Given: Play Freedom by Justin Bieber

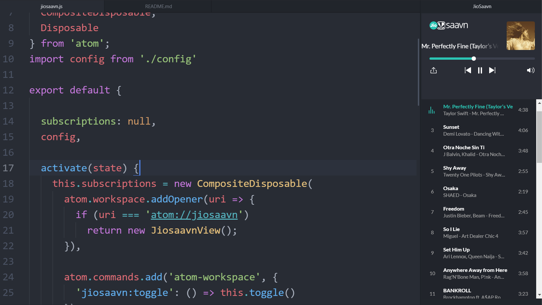Looking at the screenshot, I should coord(479,212).
